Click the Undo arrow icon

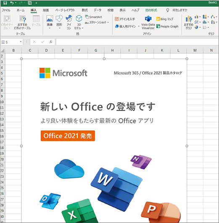tap(12, 3)
